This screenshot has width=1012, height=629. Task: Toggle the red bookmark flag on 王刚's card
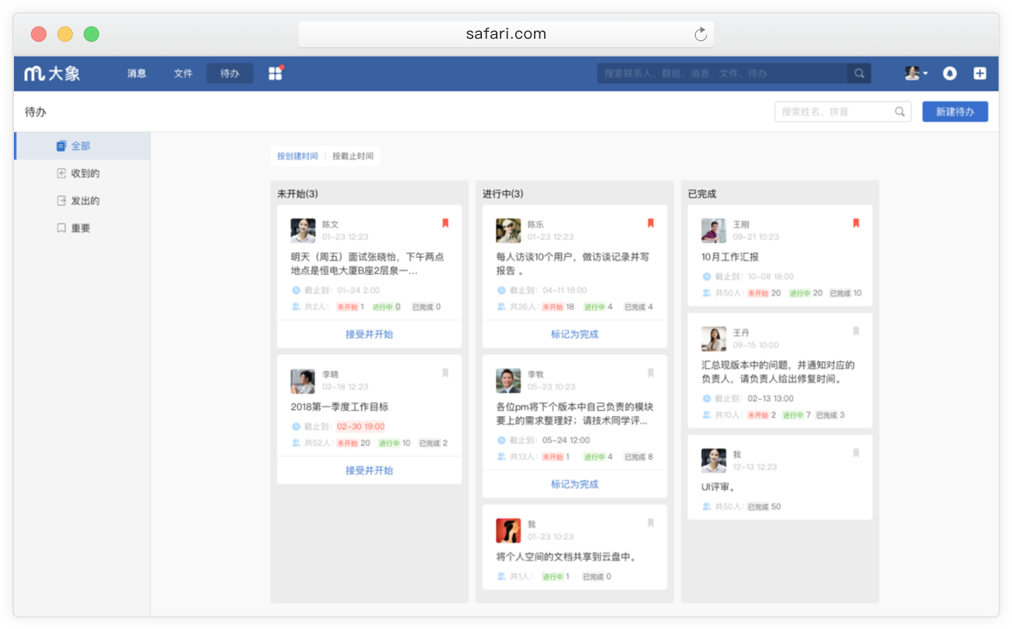(856, 223)
